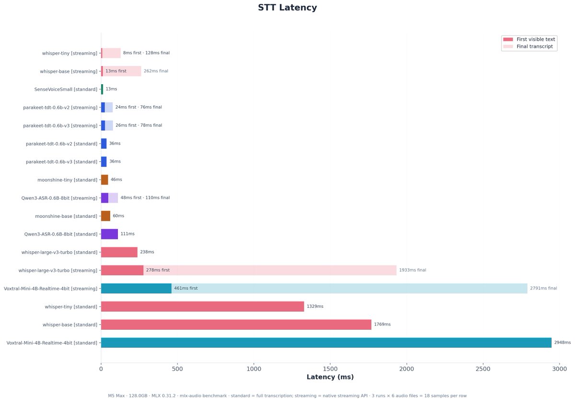
Task: Click the "3000" x-axis tick label
Action: click(x=560, y=369)
